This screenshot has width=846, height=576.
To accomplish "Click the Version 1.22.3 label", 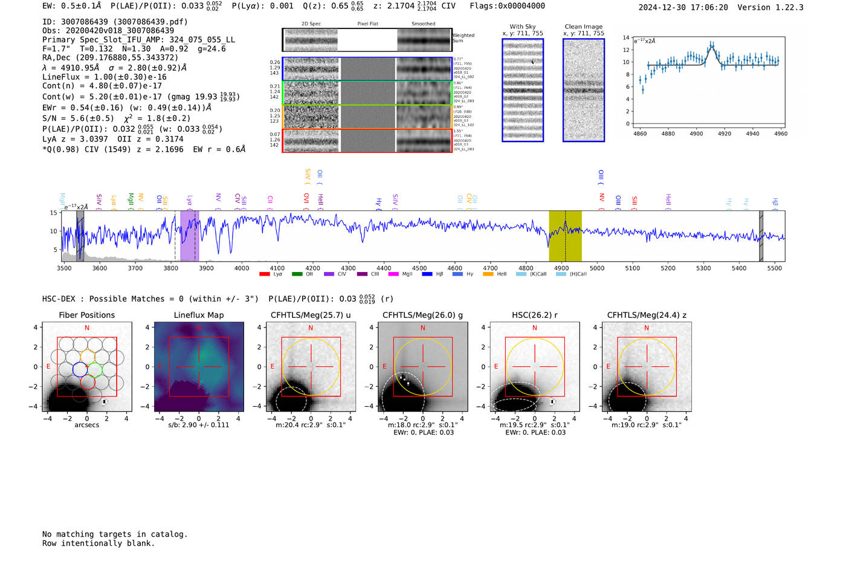I will pyautogui.click(x=770, y=8).
